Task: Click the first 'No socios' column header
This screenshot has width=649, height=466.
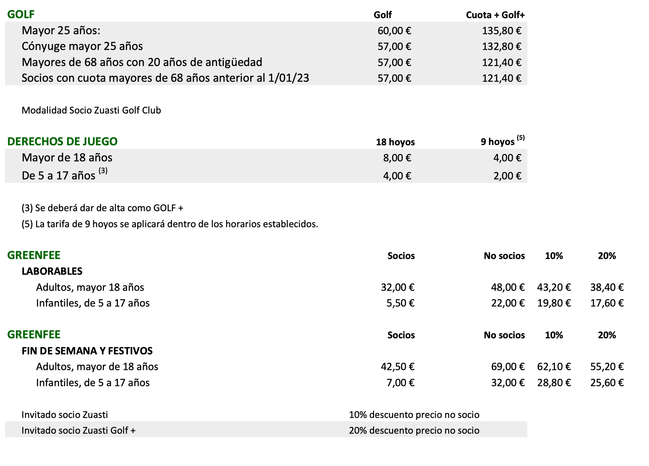Action: pos(504,256)
